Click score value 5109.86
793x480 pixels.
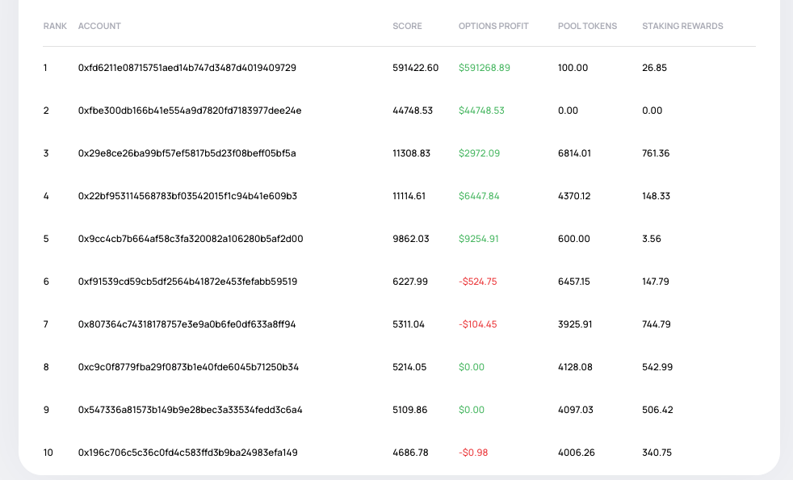[410, 410]
